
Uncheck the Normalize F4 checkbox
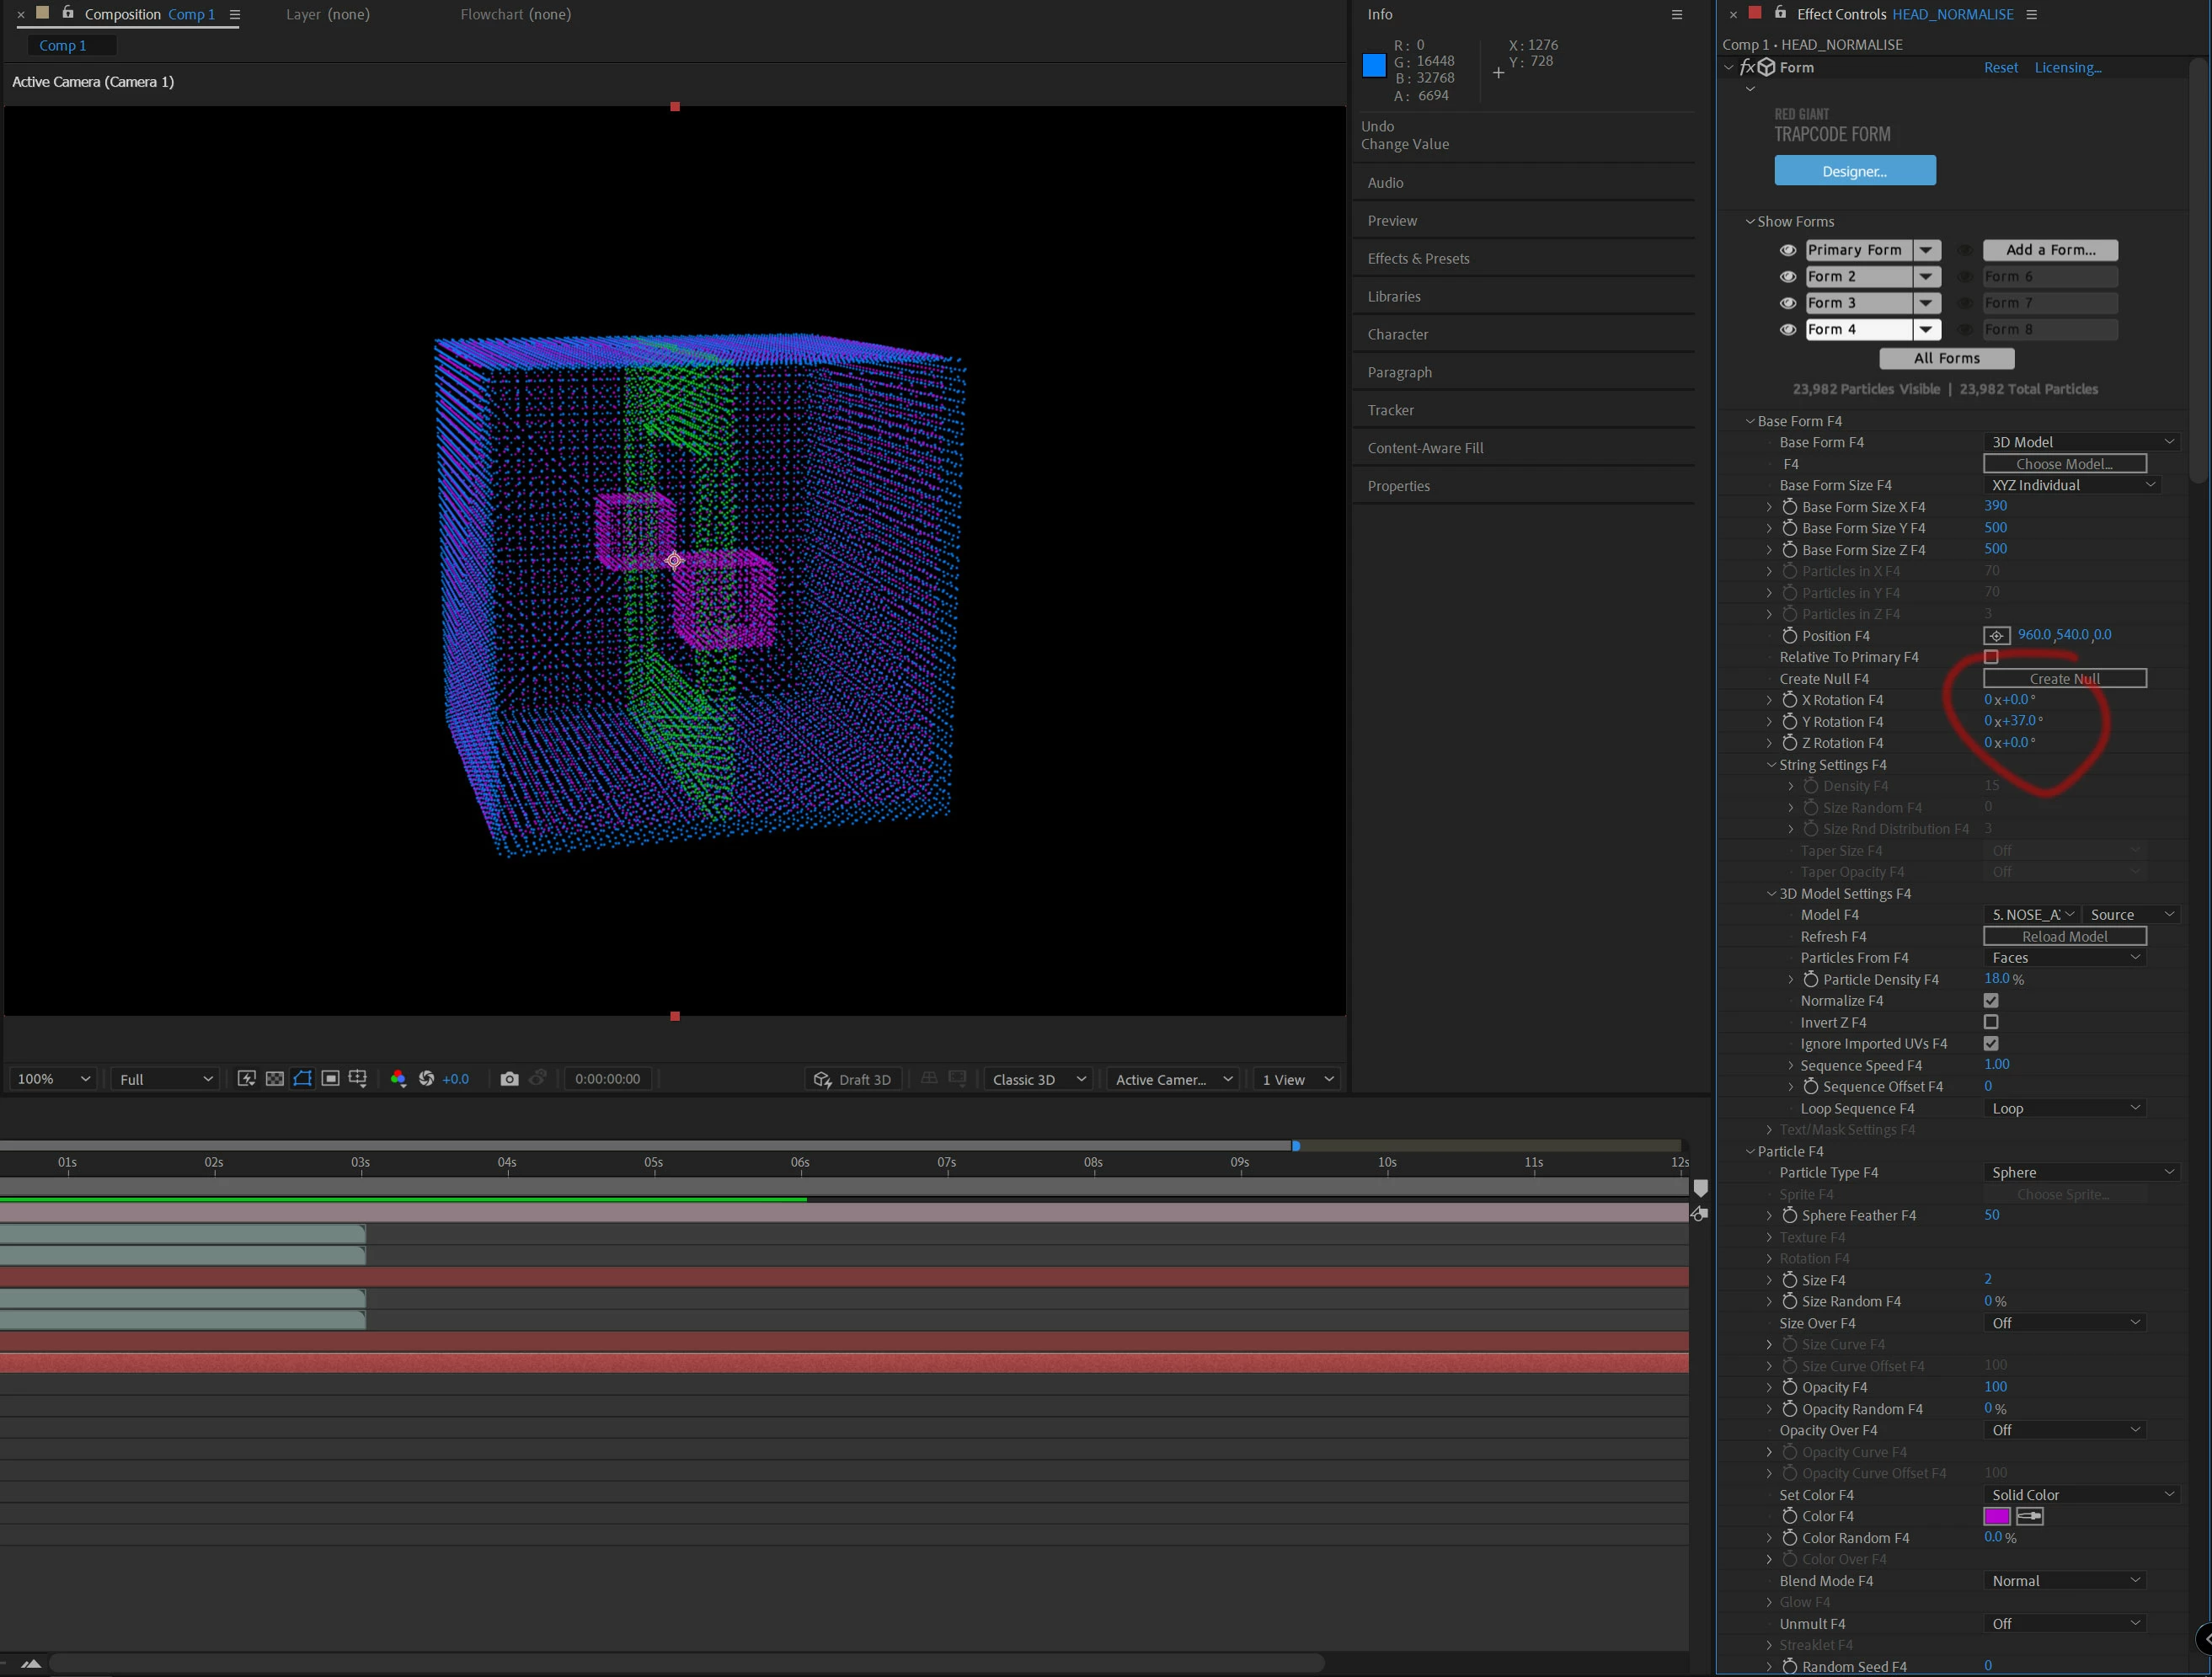(1991, 1000)
